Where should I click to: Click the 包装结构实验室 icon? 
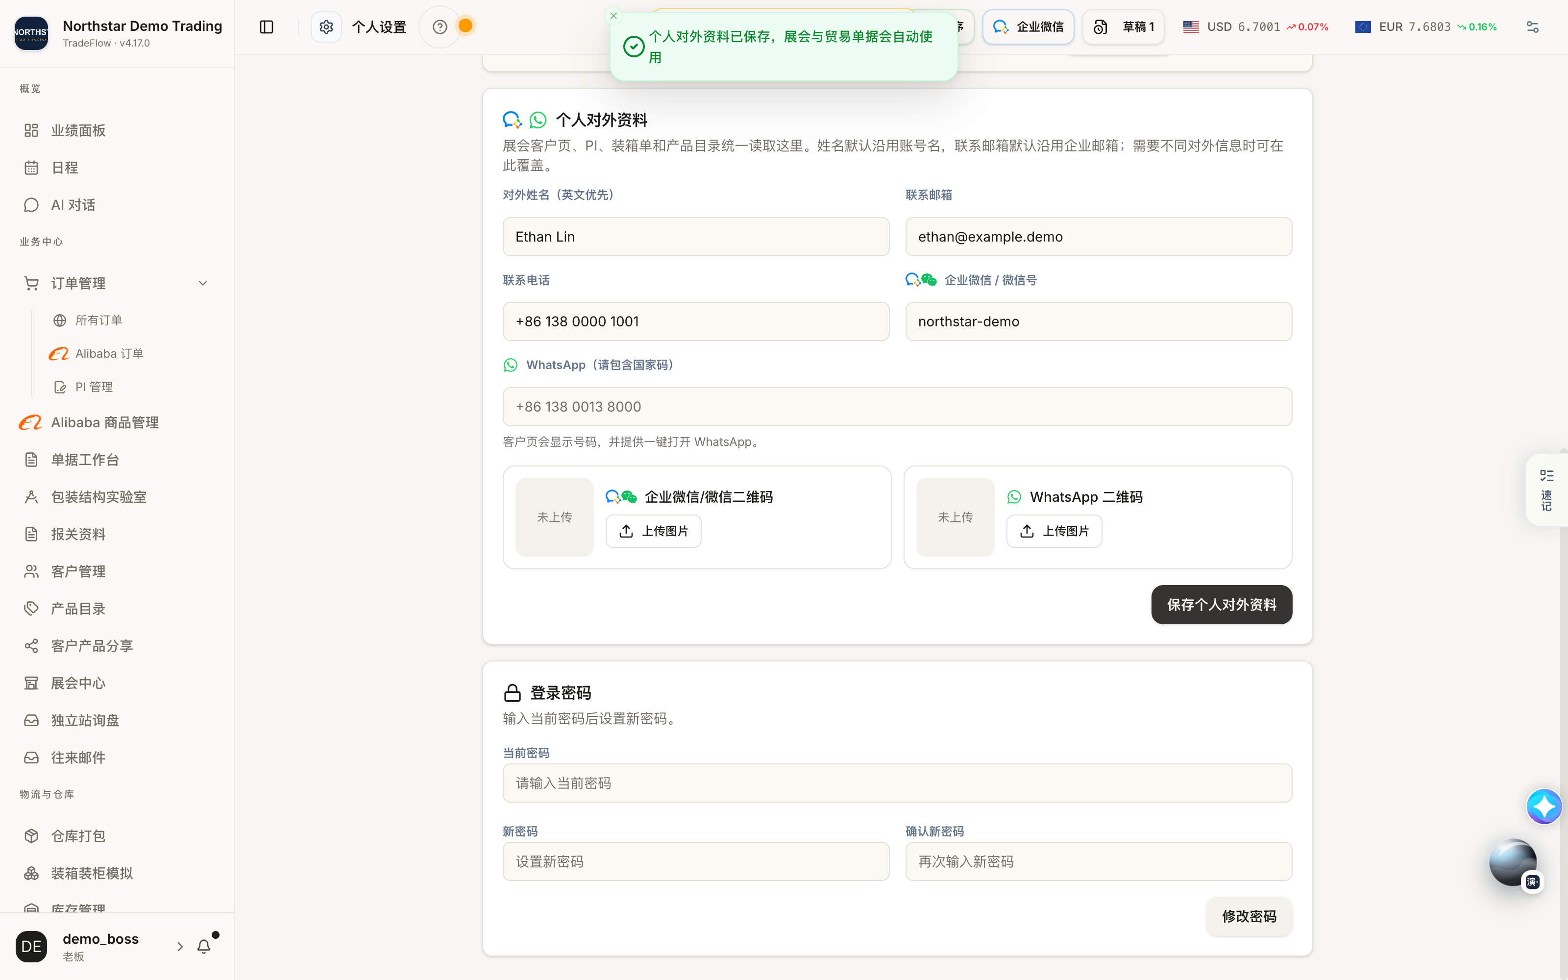[31, 497]
